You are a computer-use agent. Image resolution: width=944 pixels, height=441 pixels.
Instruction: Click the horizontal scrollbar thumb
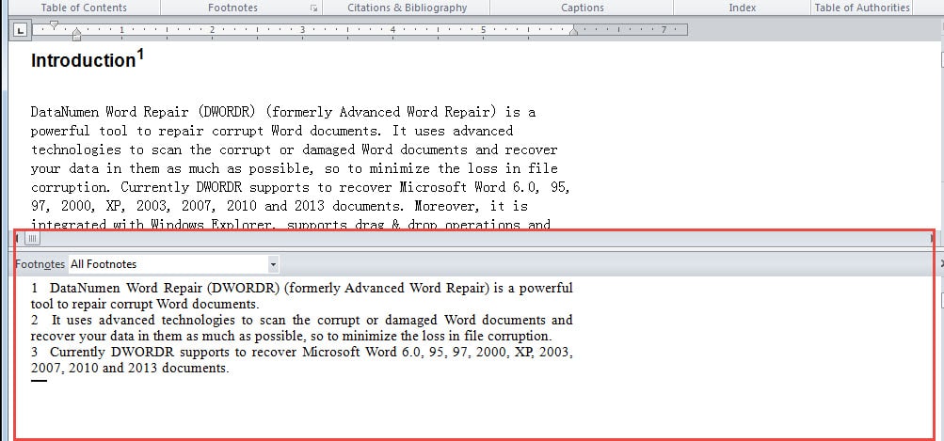tap(32, 239)
